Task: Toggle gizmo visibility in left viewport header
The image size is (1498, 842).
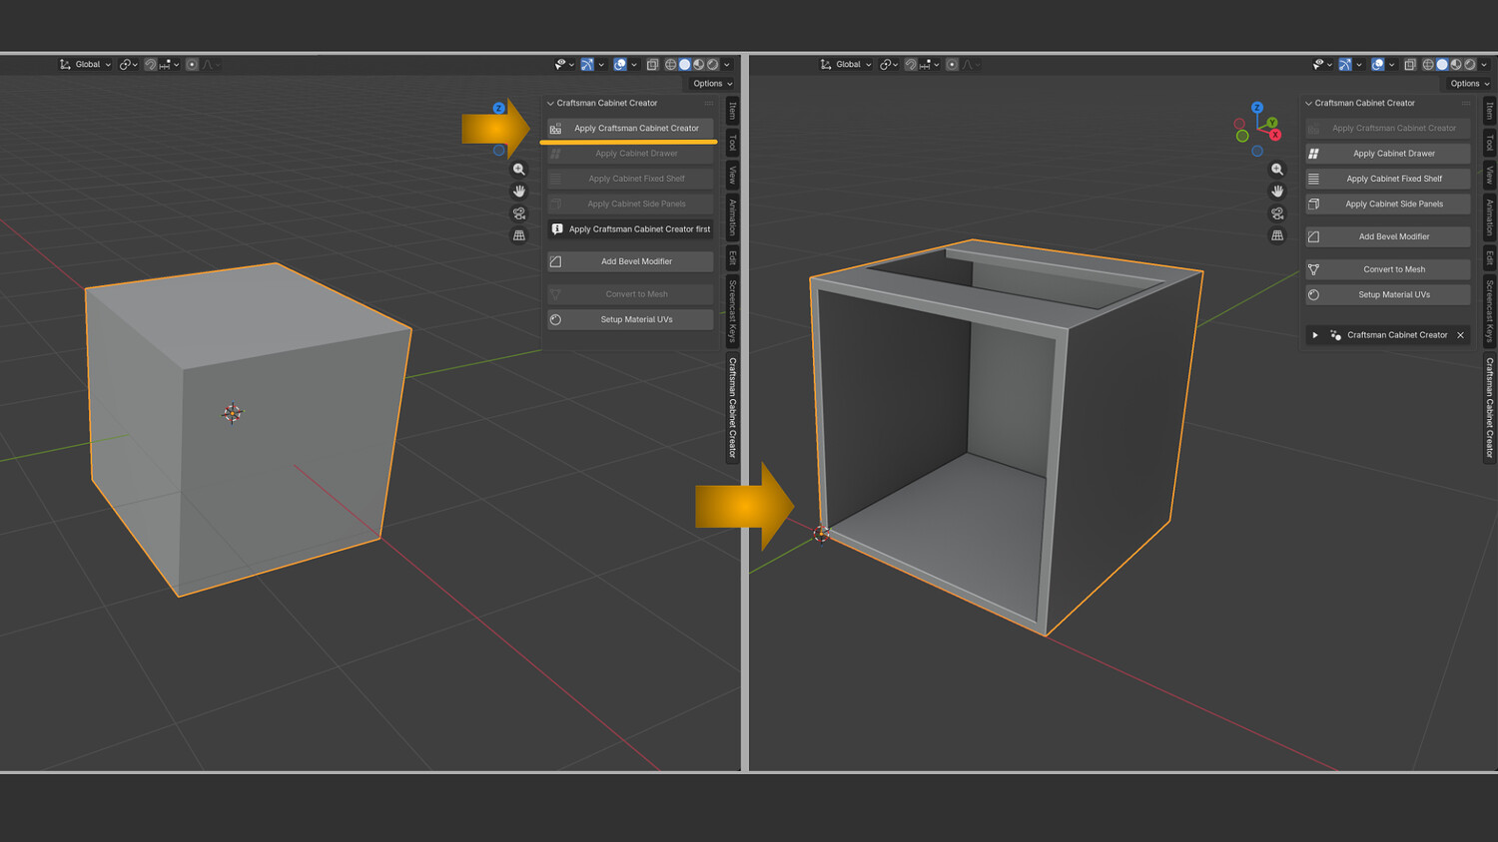Action: (587, 65)
